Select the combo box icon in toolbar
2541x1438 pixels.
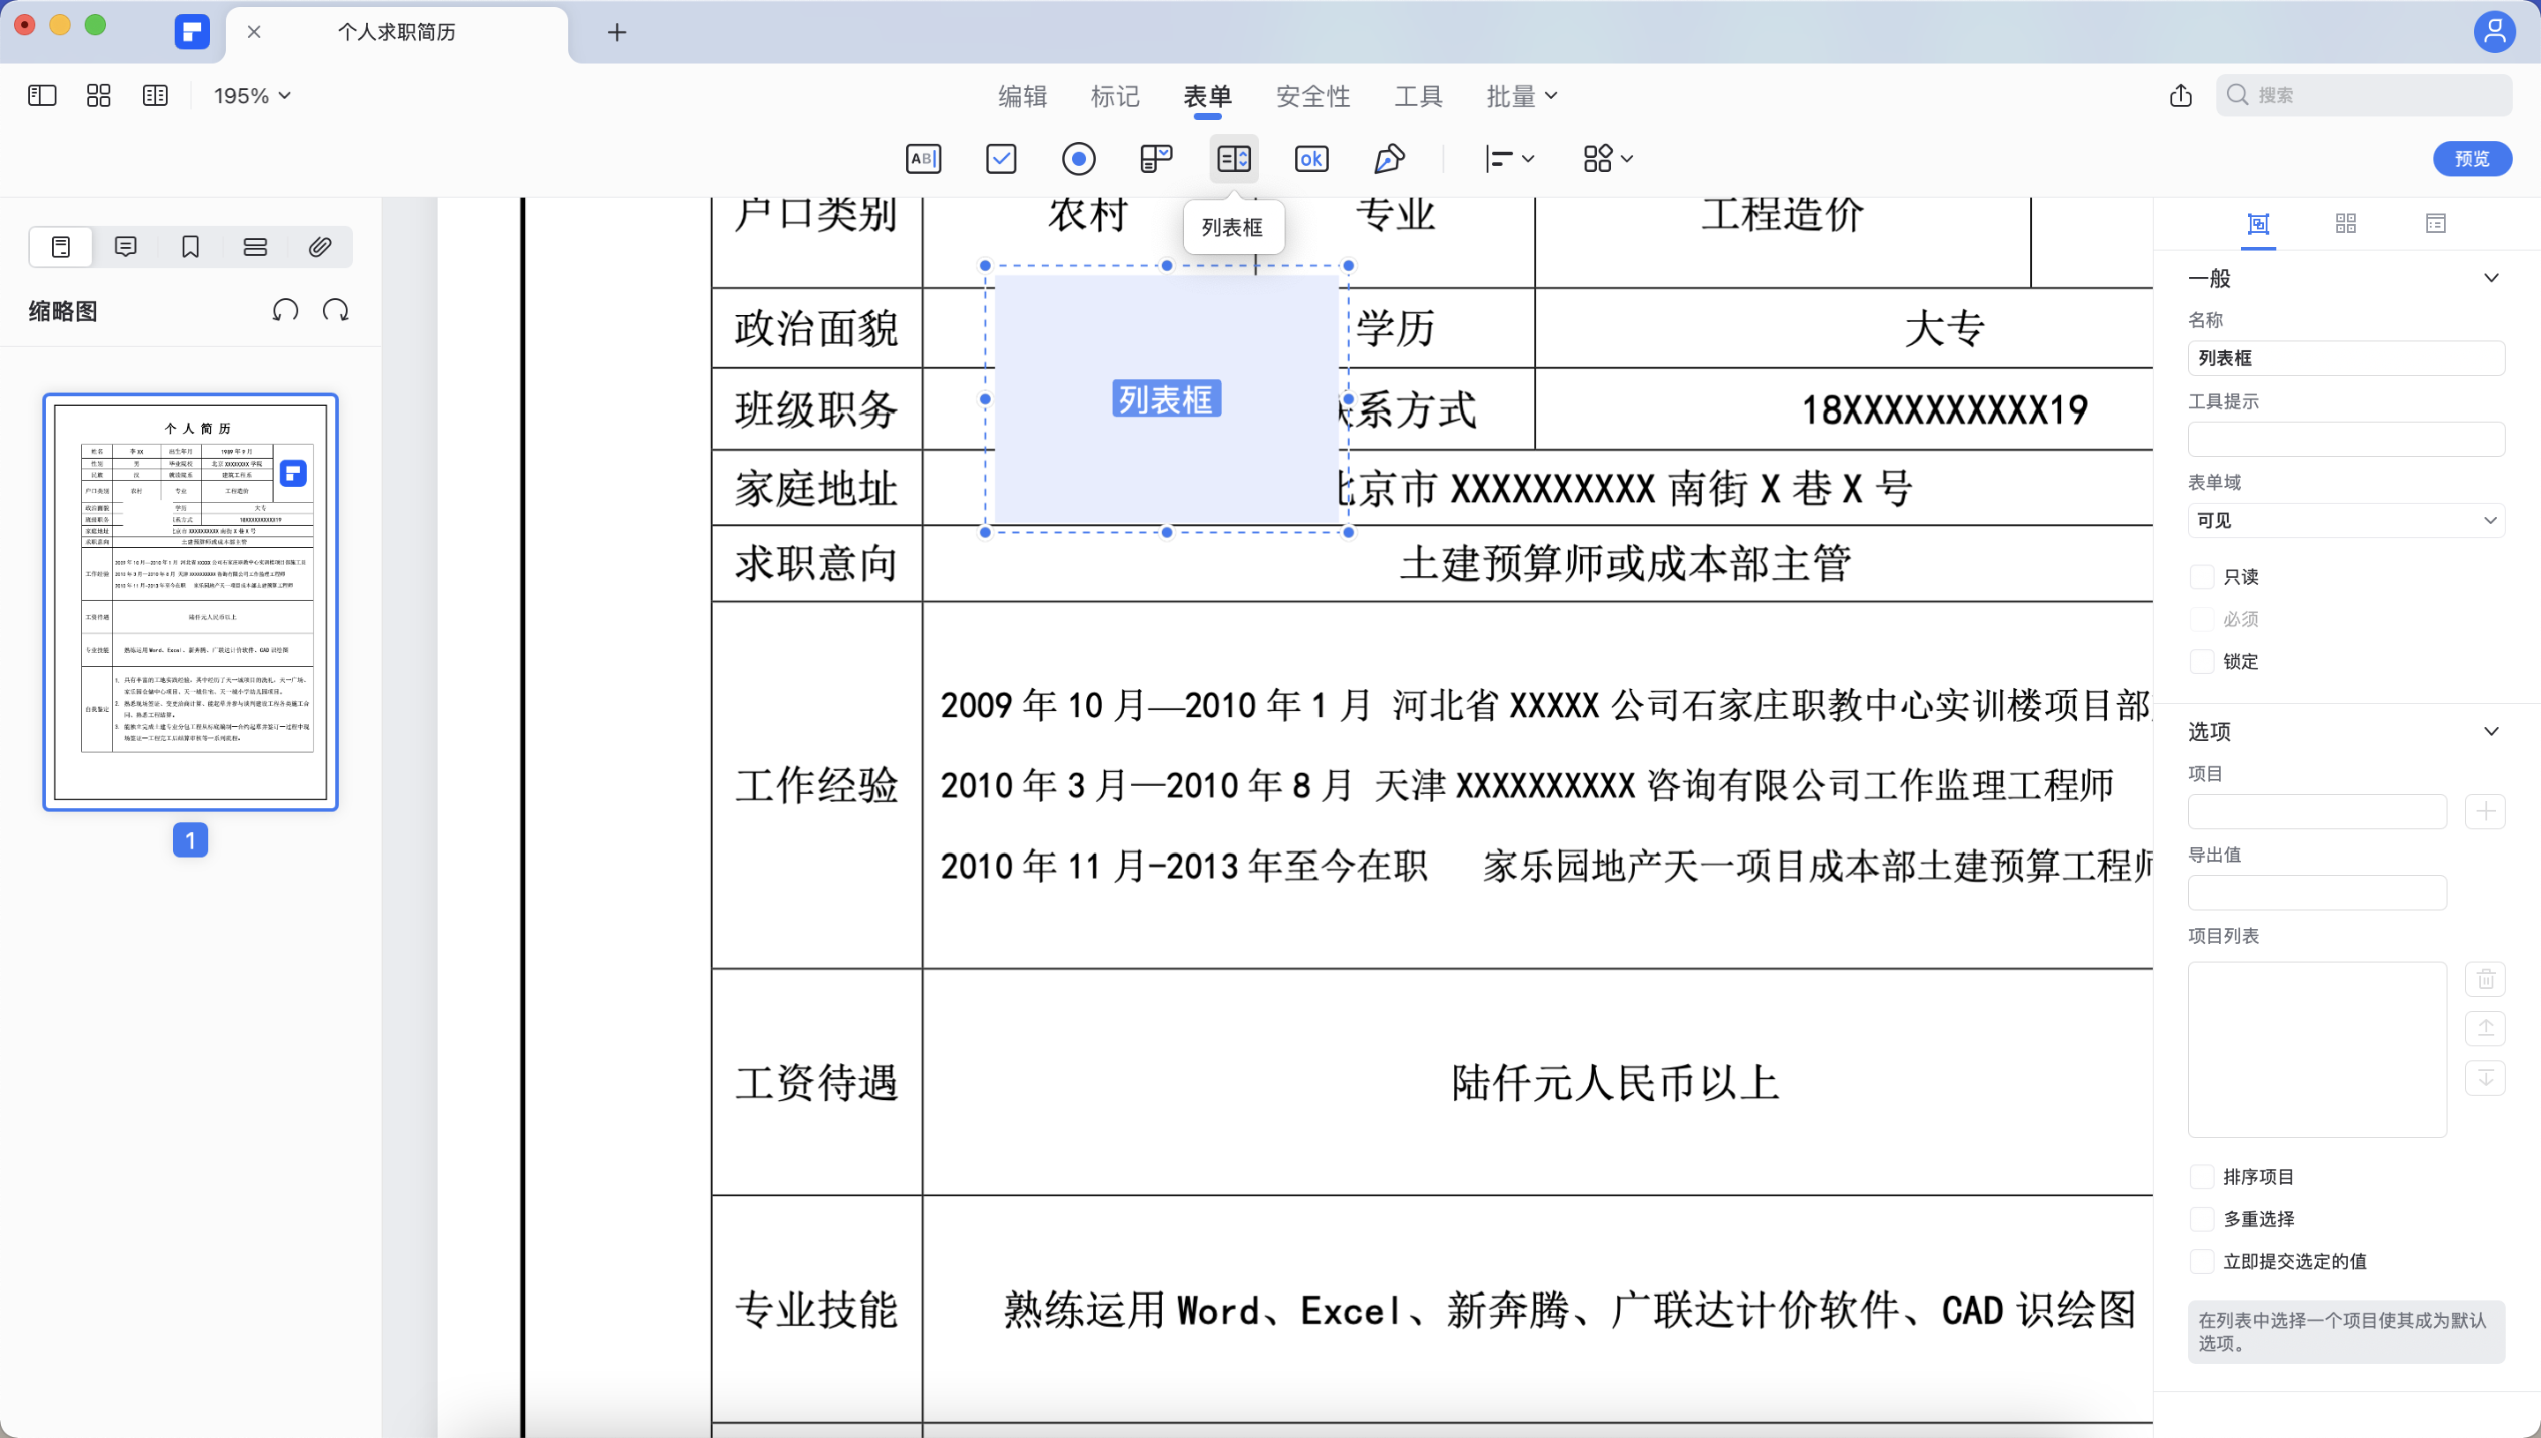click(1155, 159)
